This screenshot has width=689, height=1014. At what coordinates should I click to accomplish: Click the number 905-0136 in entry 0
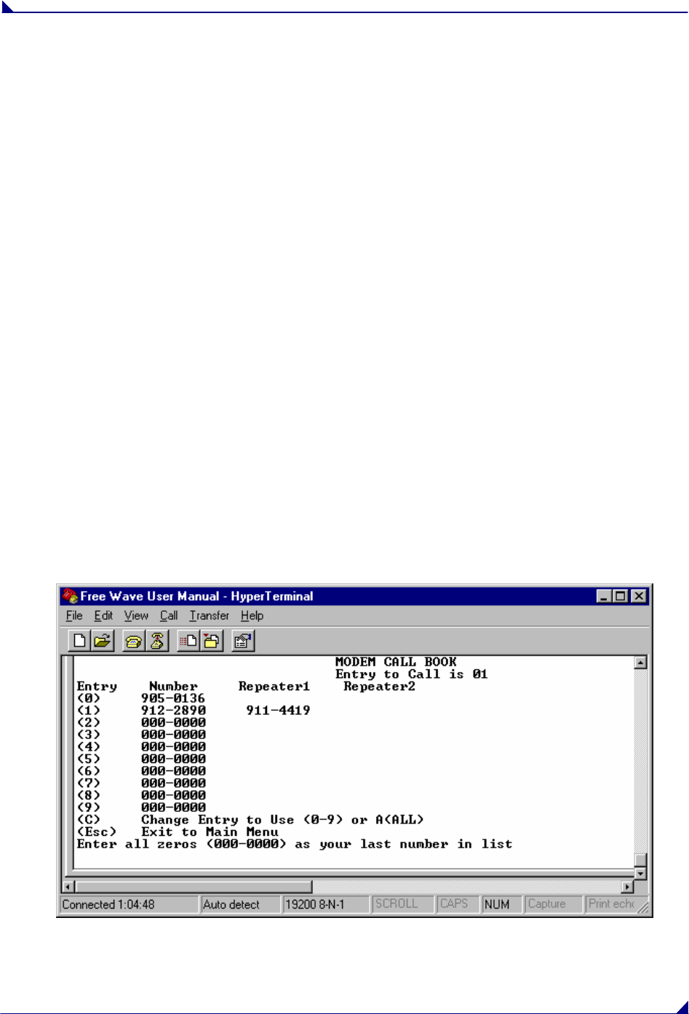[173, 698]
